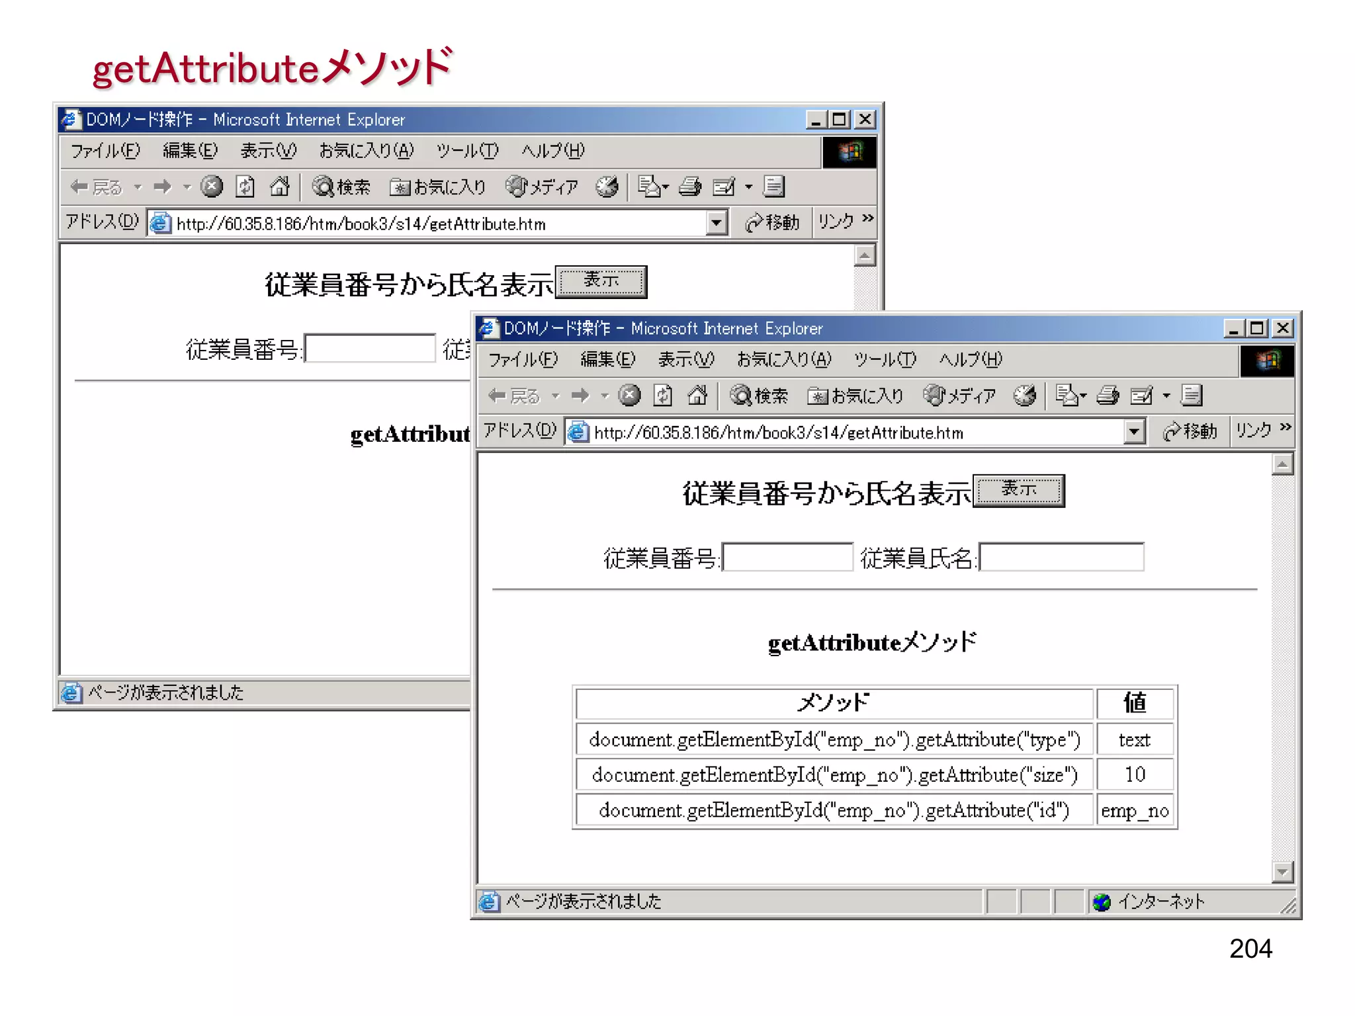1355x1016 pixels.
Task: Open address bar dropdown in front window
Action: click(x=1134, y=432)
